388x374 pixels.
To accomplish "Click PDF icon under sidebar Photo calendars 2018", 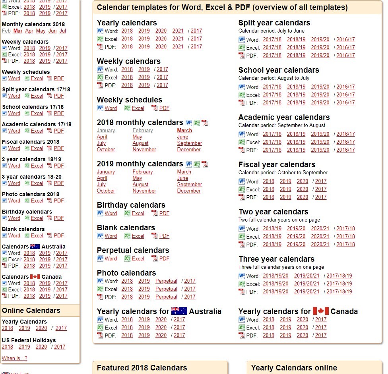I will point(49,201).
